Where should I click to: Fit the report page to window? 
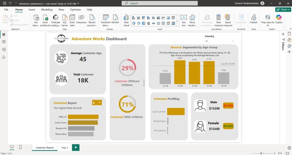pos(287,153)
